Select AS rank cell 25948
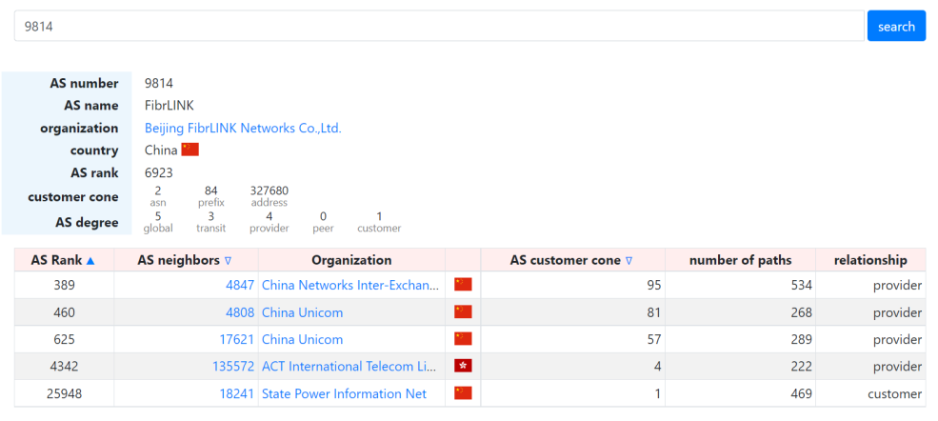The width and height of the screenshot is (938, 421). [64, 393]
